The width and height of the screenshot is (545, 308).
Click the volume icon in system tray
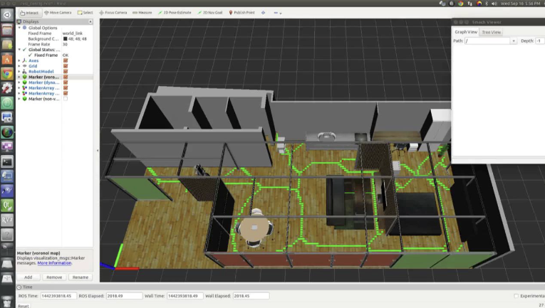(494, 4)
